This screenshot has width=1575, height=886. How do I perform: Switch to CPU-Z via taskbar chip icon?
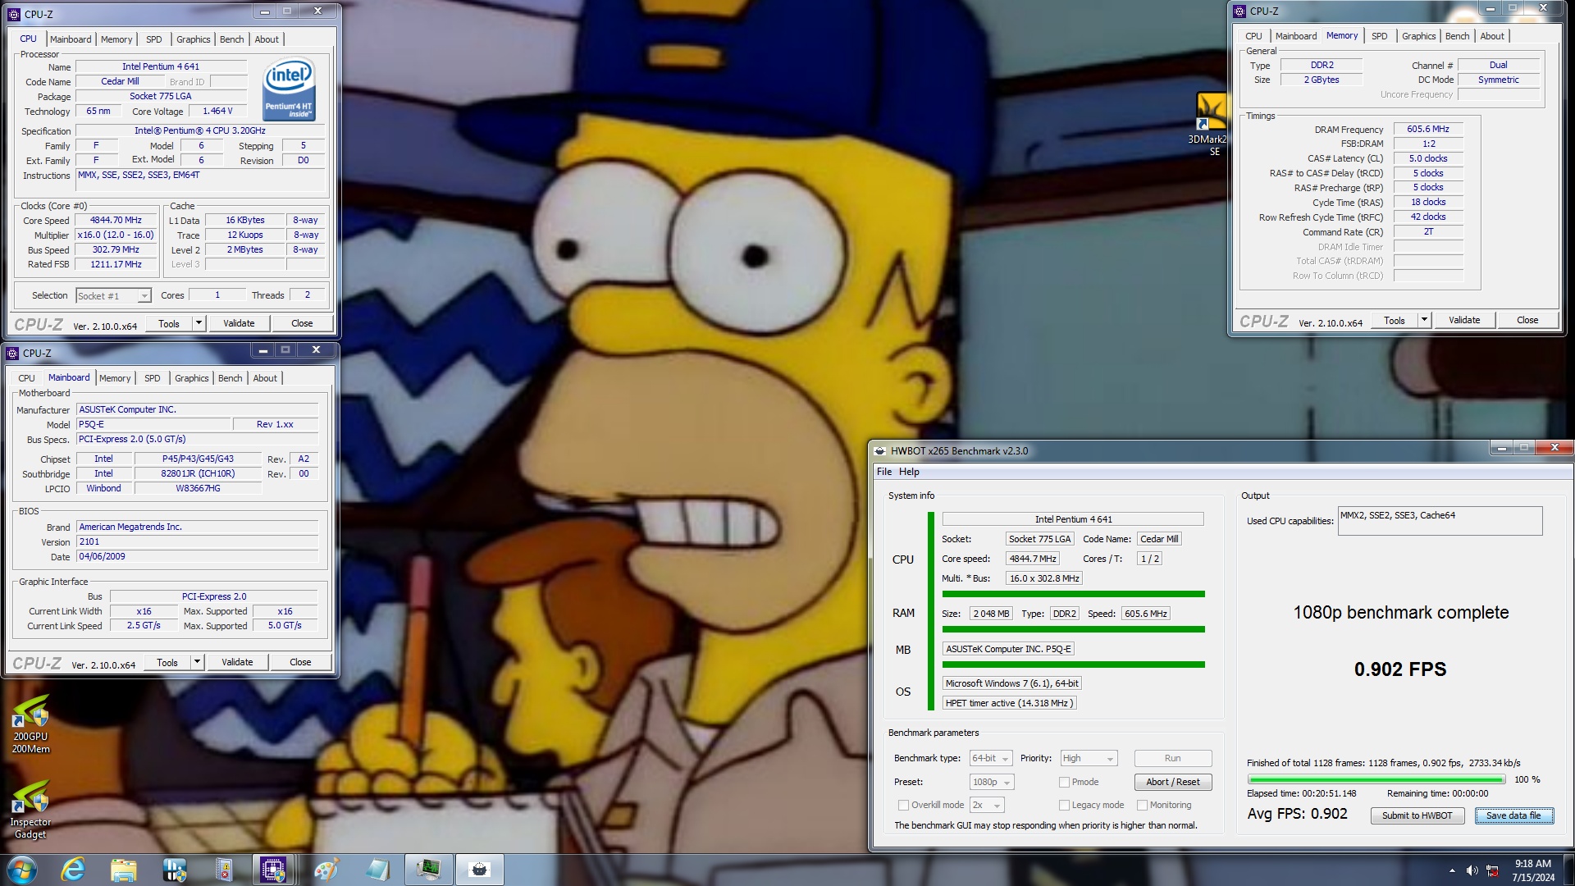[273, 870]
